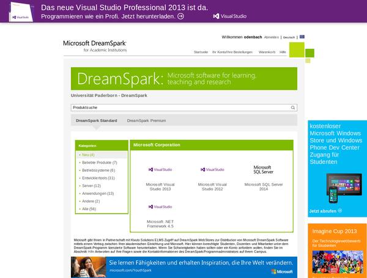The image size is (367, 278).
Task: Click the search magnifier icon
Action: pyautogui.click(x=293, y=108)
